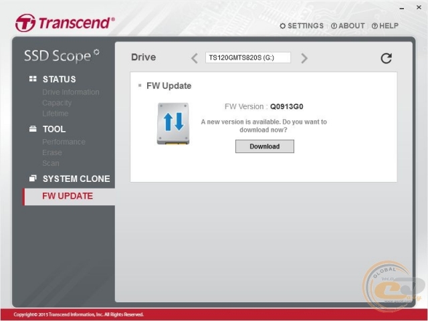Select SYSTEM CLONE in the sidebar
This screenshot has width=428, height=321.
pyautogui.click(x=76, y=179)
